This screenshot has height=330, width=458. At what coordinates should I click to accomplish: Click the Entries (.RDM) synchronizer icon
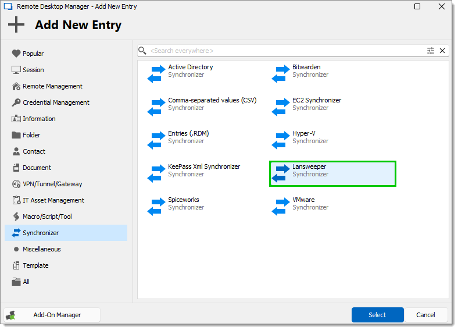tap(156, 140)
